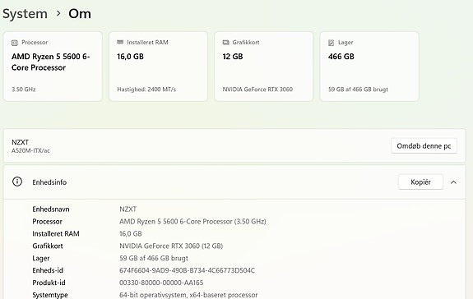The width and height of the screenshot is (473, 299).
Task: Click the Enhedsnavn label
Action: [51, 209]
